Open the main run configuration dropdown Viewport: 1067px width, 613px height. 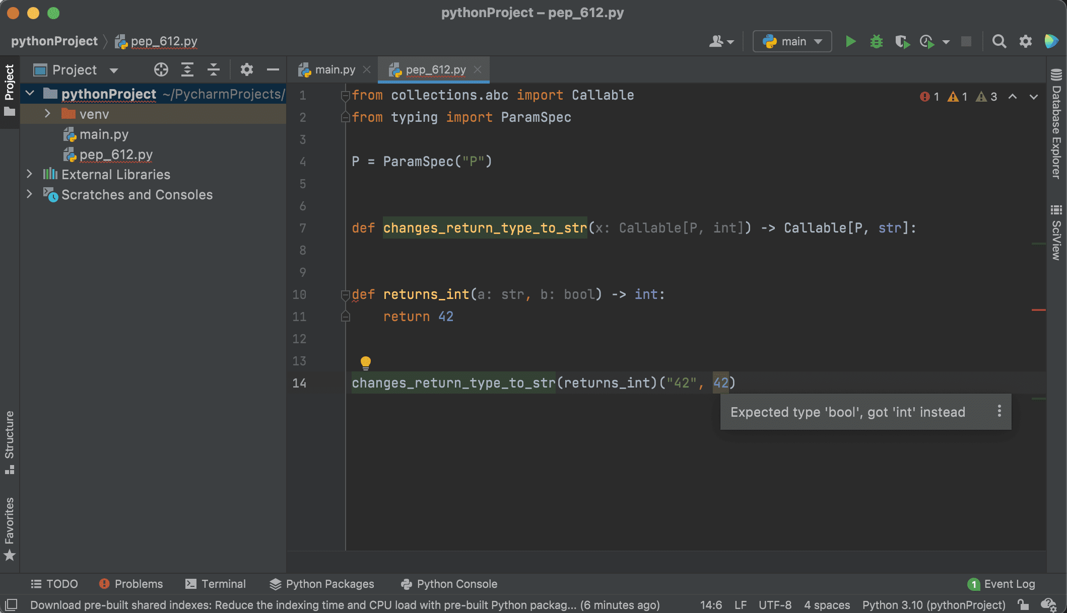[792, 41]
